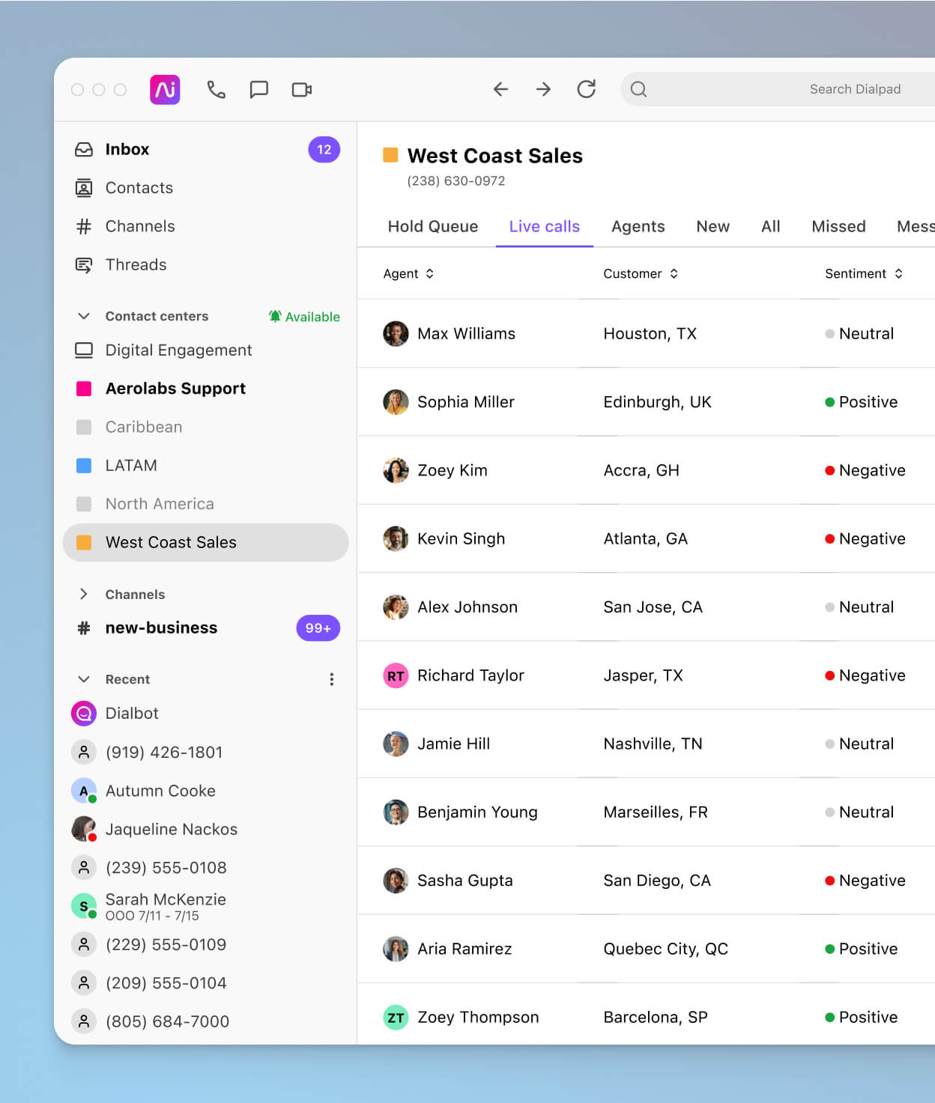Click the Dialpad Ai logo
The image size is (935, 1103).
click(x=165, y=89)
